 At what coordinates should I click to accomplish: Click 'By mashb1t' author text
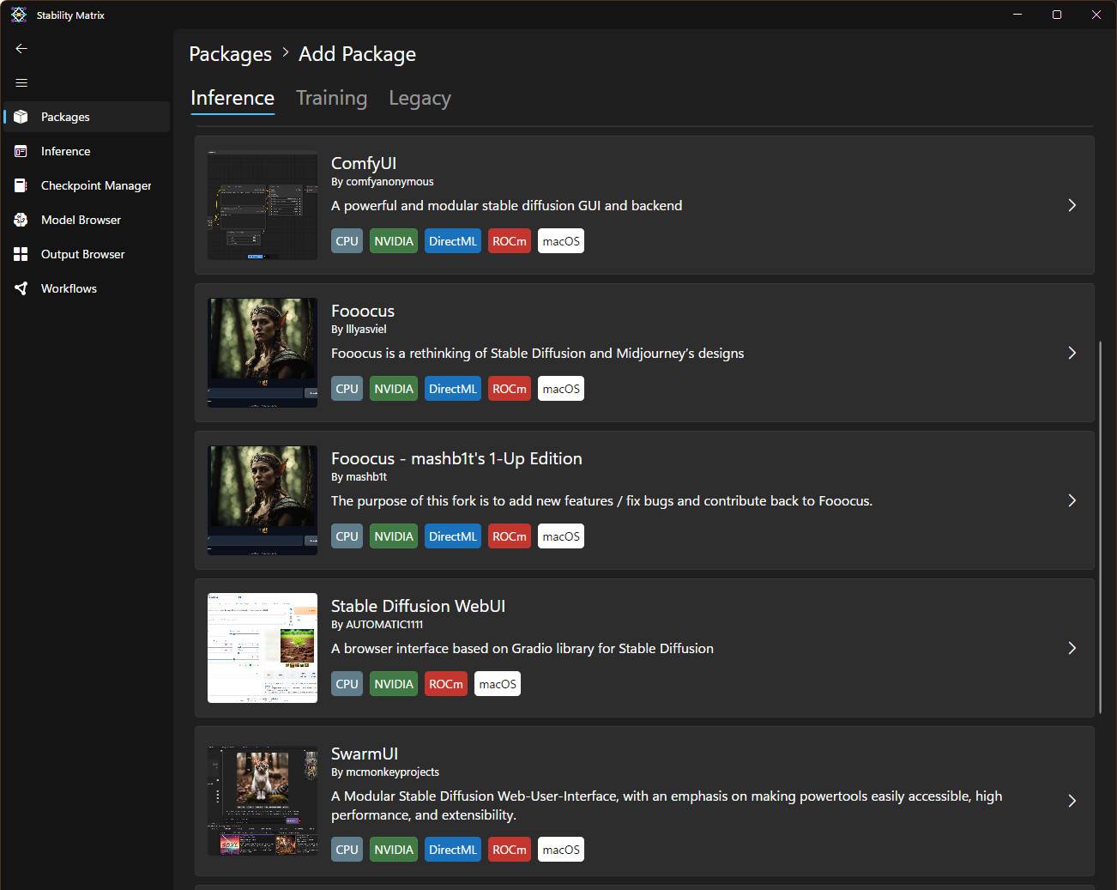pos(359,477)
